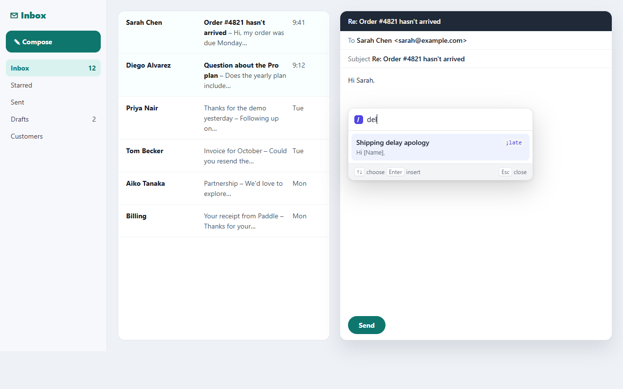Open the Drafts folder
Viewport: 623px width, 389px height.
pyautogui.click(x=53, y=119)
